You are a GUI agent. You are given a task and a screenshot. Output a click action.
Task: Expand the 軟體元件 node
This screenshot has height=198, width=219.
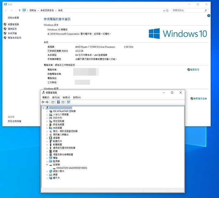tap(47, 141)
